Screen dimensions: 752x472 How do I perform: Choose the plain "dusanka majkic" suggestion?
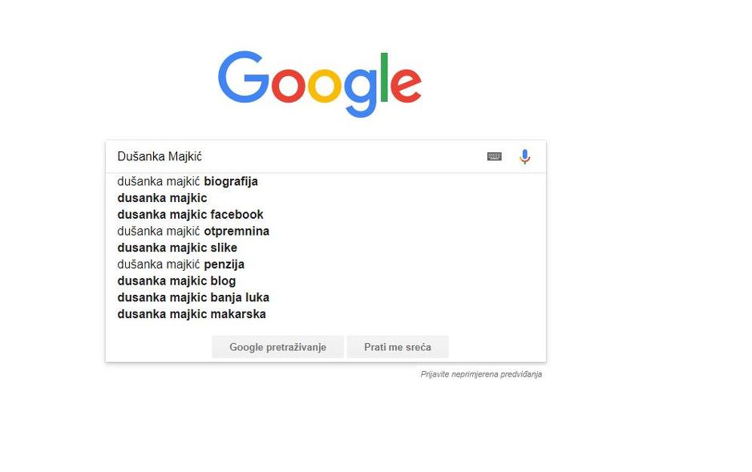pos(162,198)
